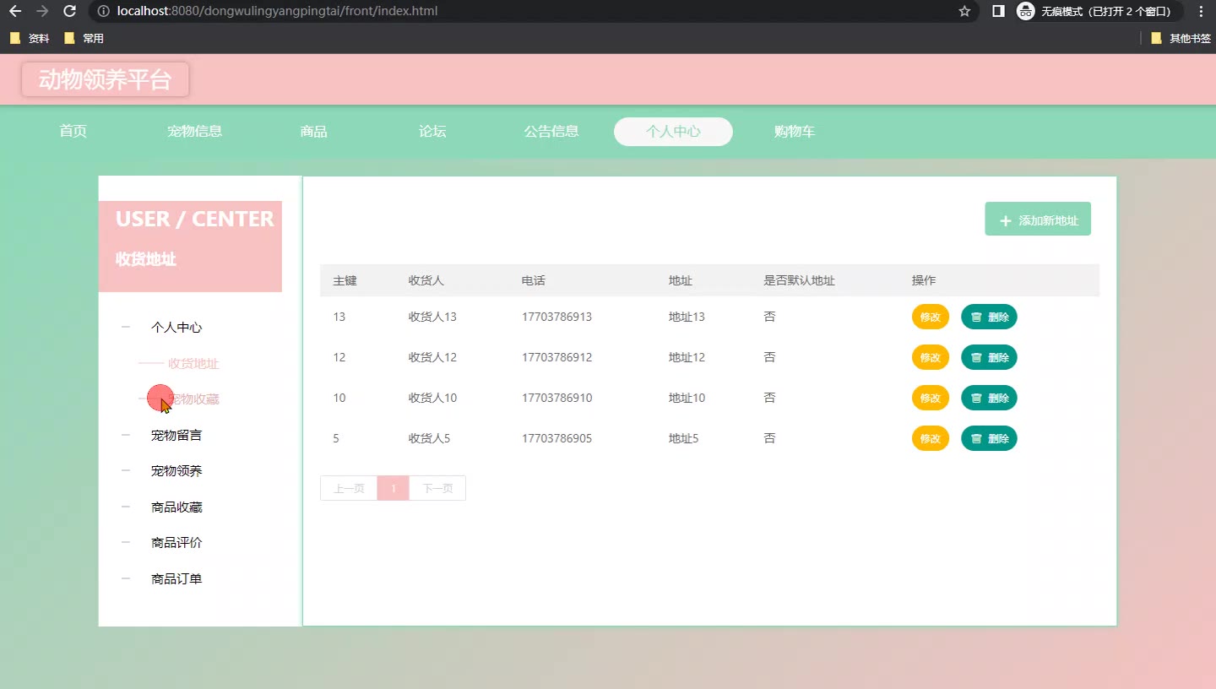Viewport: 1216px width, 689px height.
Task: Bookmark page using the star icon
Action: tap(964, 12)
